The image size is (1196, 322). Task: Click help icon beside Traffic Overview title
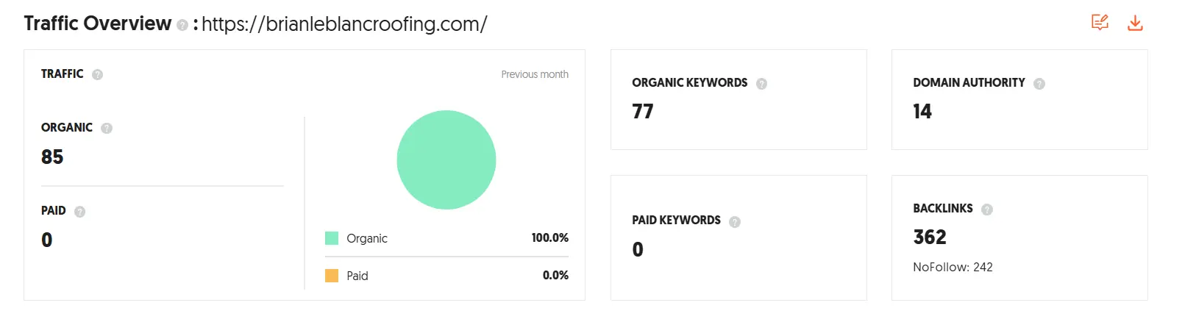pos(182,25)
